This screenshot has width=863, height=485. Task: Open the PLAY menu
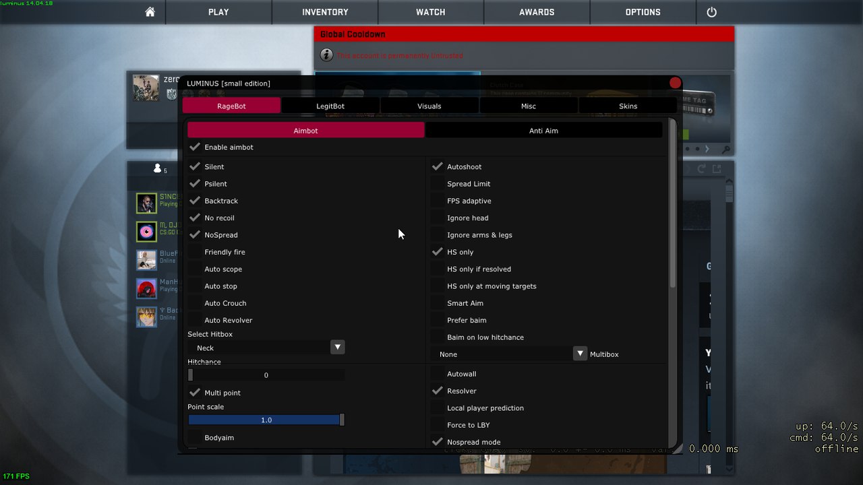(218, 12)
